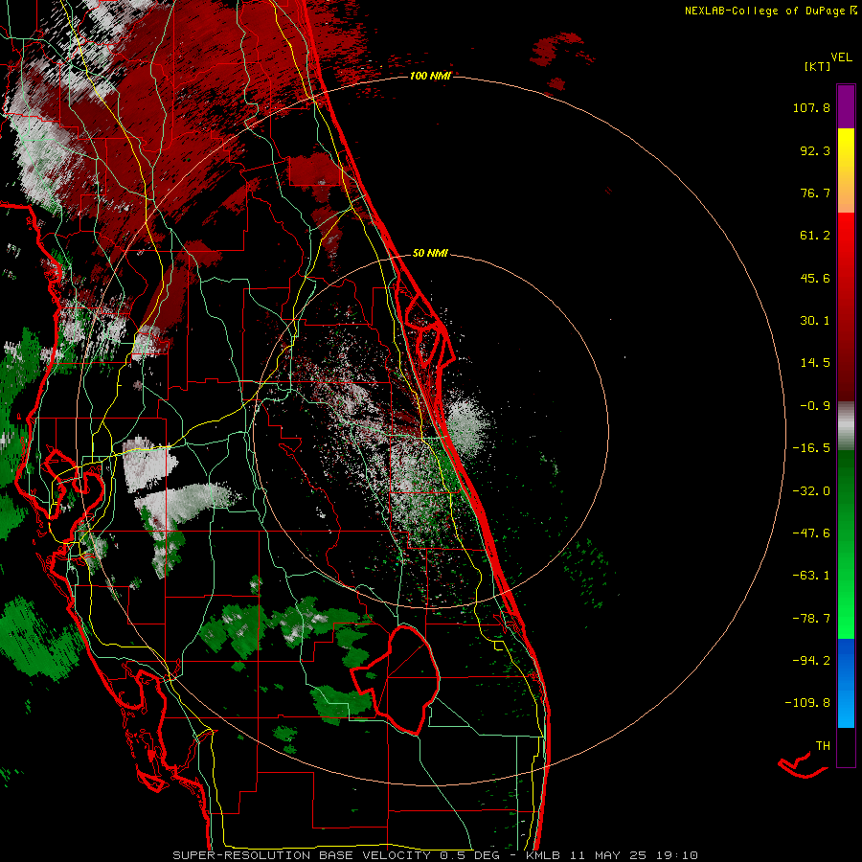Image resolution: width=862 pixels, height=862 pixels.
Task: Click the -16.5 velocity scale value
Action: pyautogui.click(x=811, y=448)
